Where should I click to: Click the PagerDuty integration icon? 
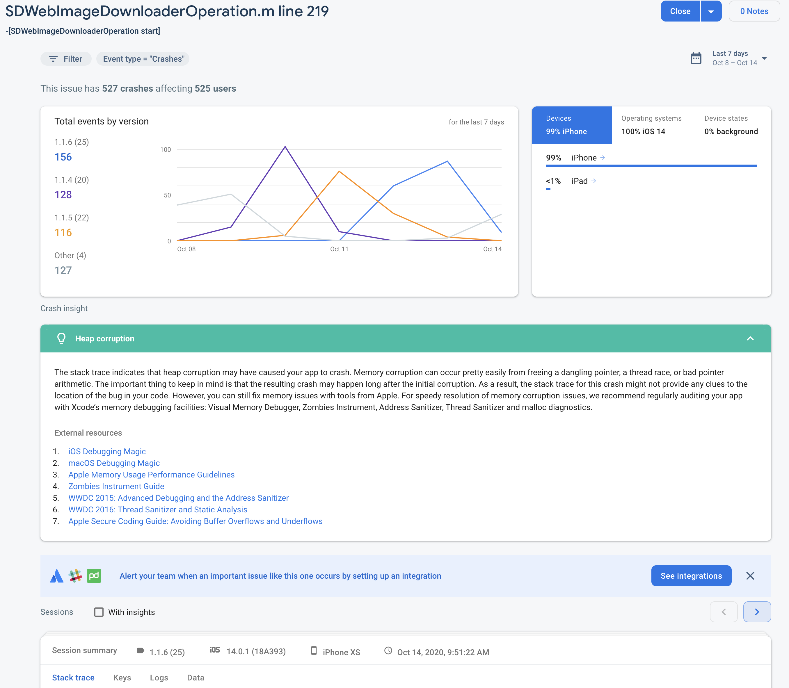point(94,575)
